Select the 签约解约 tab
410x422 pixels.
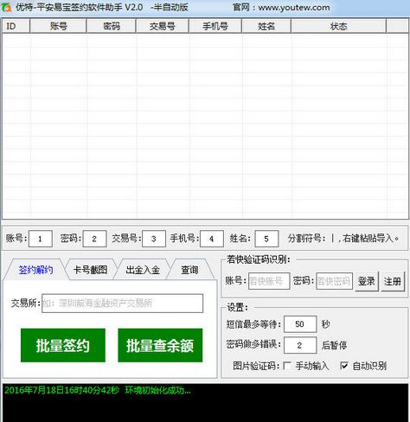35,270
